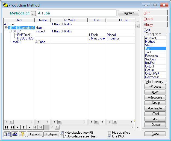Click the vertical scrollbar up arrow

138,21
